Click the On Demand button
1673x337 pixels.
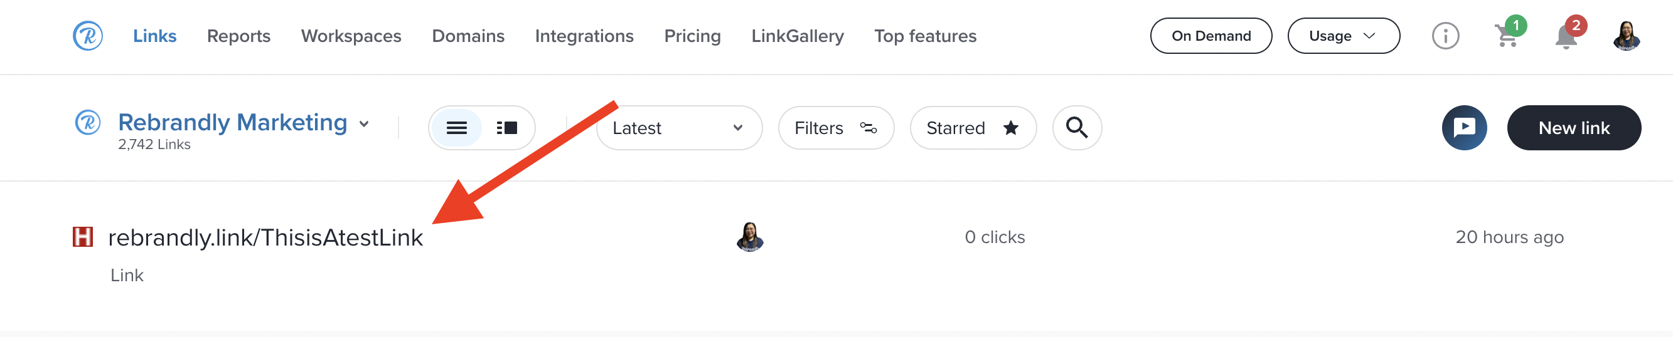pyautogui.click(x=1211, y=36)
